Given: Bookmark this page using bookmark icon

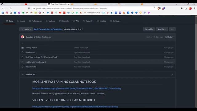Looking at the screenshot, I should 29,8.
